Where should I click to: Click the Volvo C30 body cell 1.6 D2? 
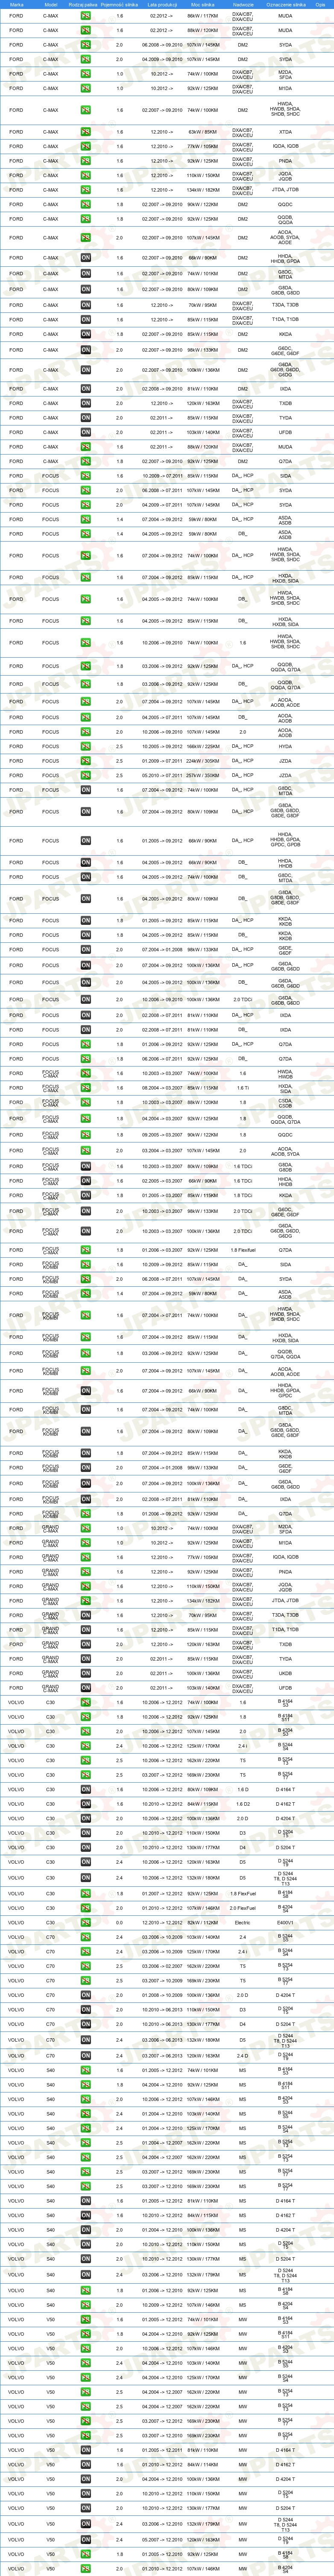point(243,1804)
